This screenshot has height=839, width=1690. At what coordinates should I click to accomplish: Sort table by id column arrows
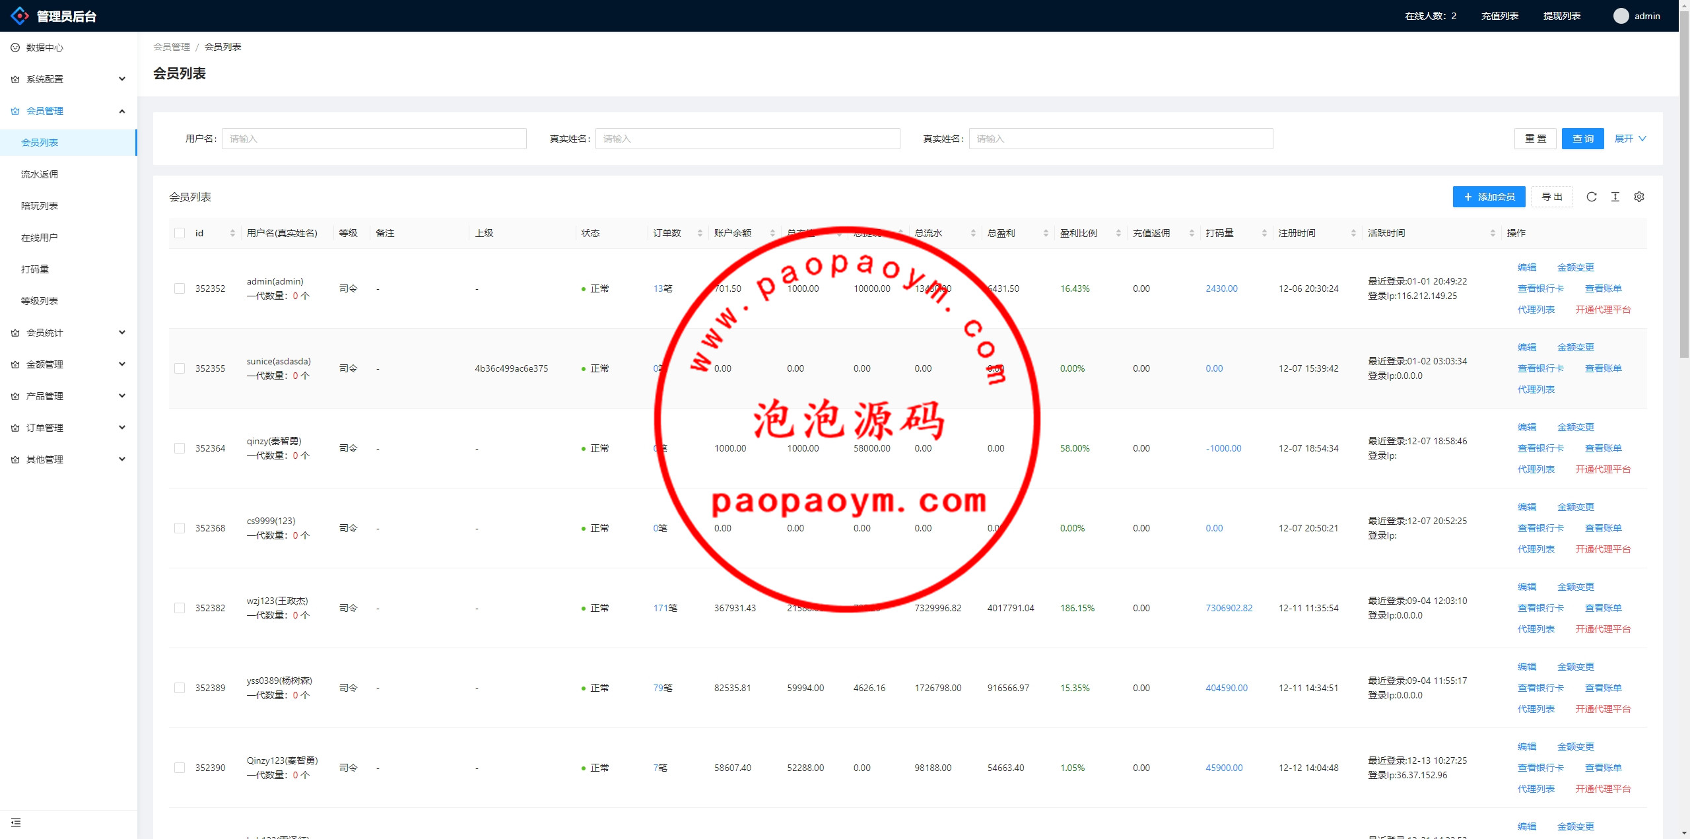click(x=232, y=233)
